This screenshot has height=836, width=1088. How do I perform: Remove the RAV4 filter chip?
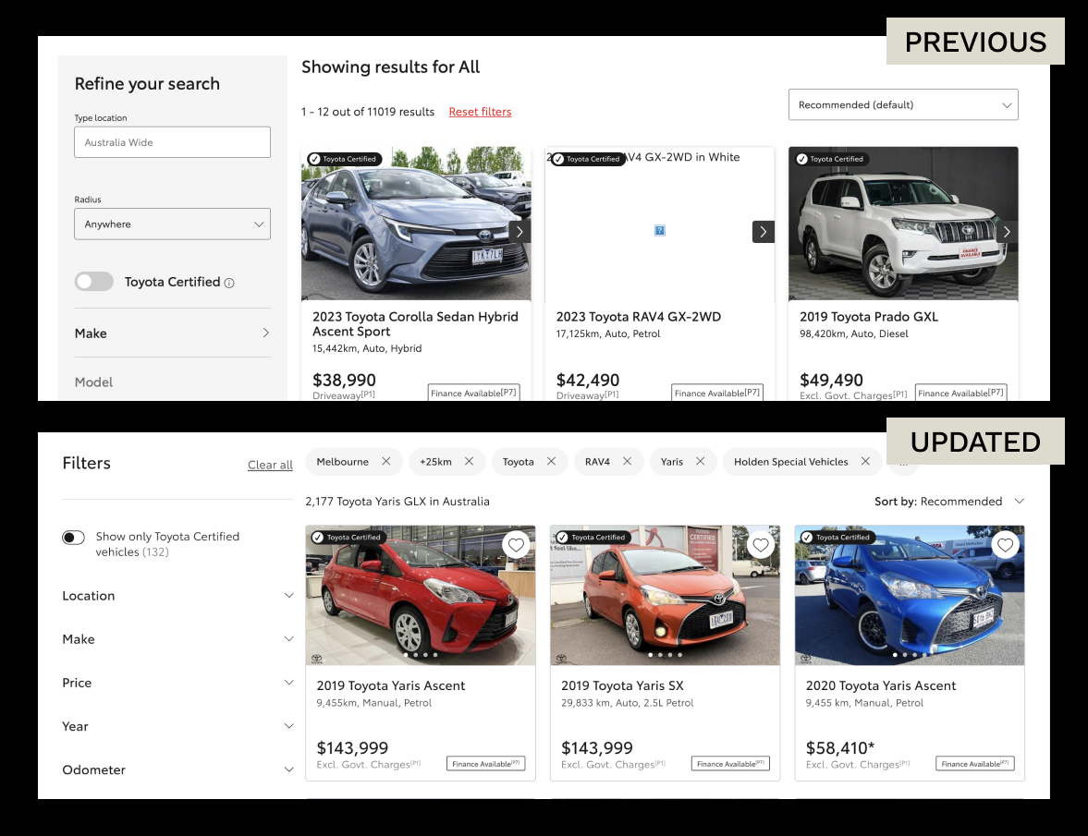coord(628,462)
